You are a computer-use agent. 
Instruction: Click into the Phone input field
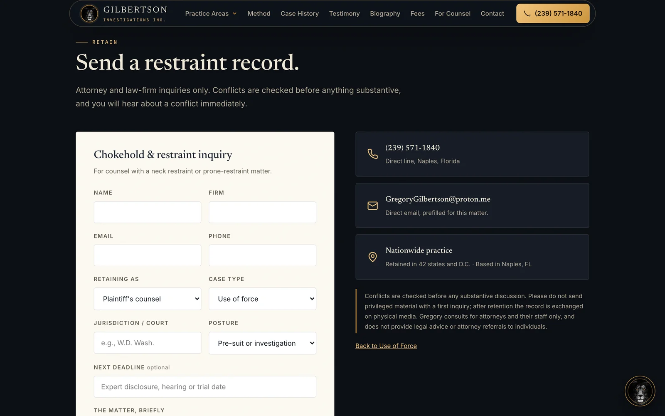(x=262, y=255)
